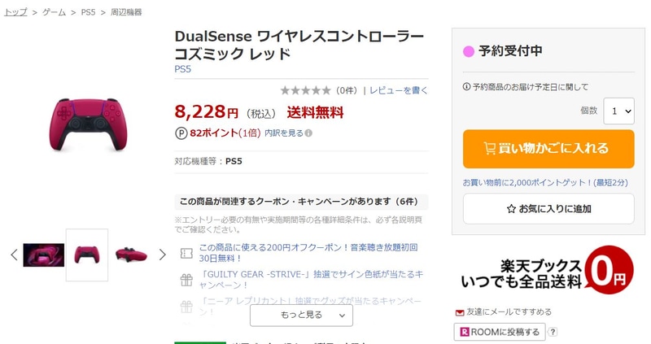Expand もっと見る campaign list
The image size is (651, 344).
tap(301, 315)
